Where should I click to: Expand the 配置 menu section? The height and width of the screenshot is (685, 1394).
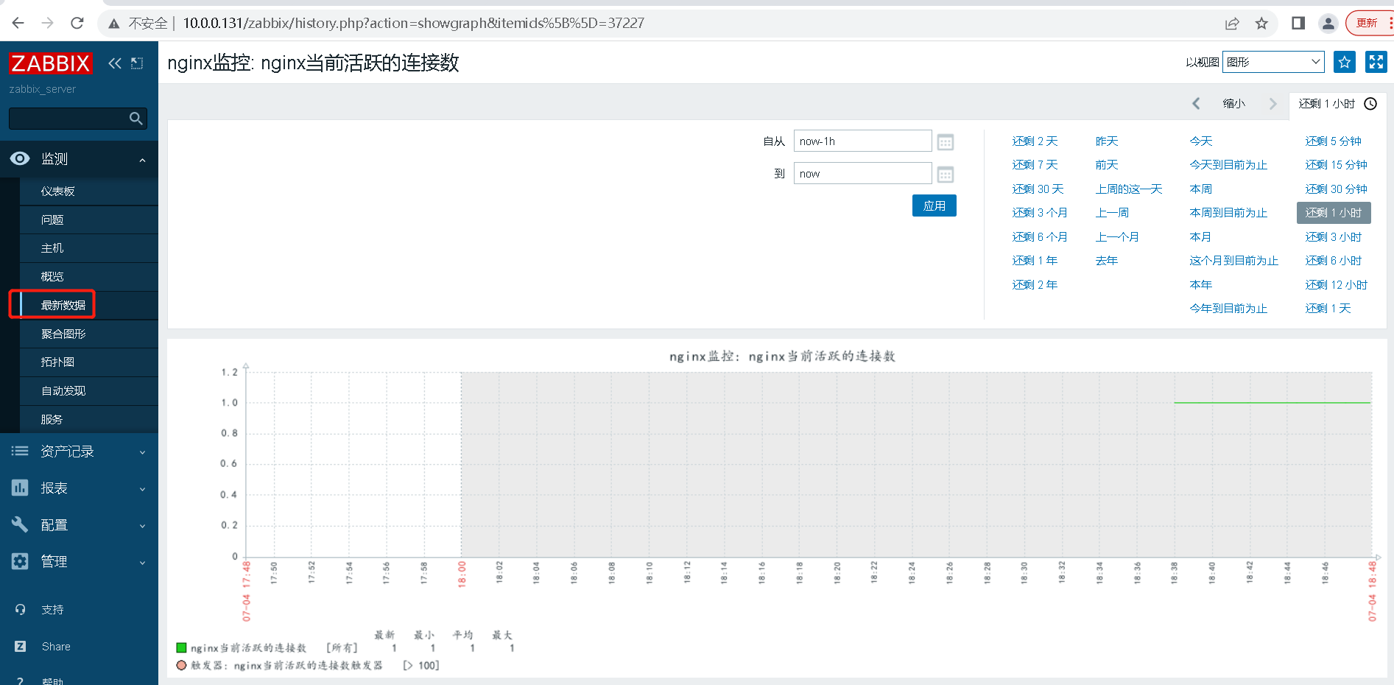[142, 526]
